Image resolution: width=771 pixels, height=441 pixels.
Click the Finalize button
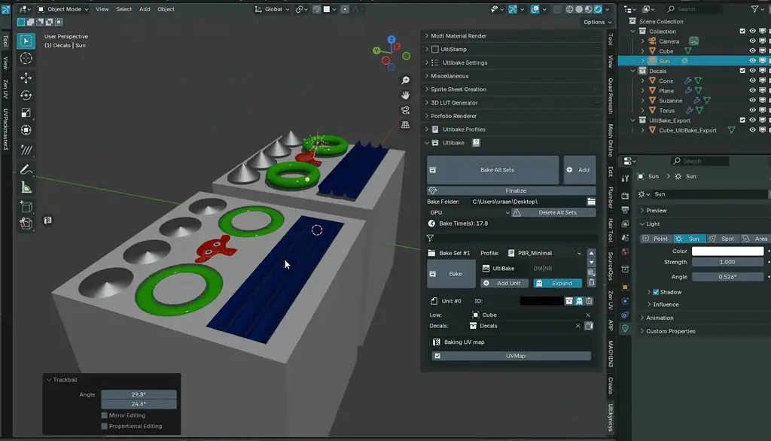[x=511, y=190]
